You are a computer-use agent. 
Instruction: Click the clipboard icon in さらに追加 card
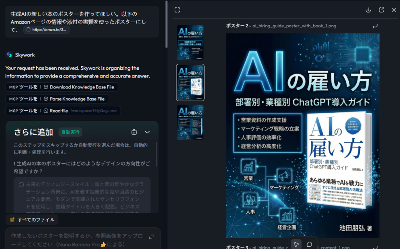coord(134,132)
